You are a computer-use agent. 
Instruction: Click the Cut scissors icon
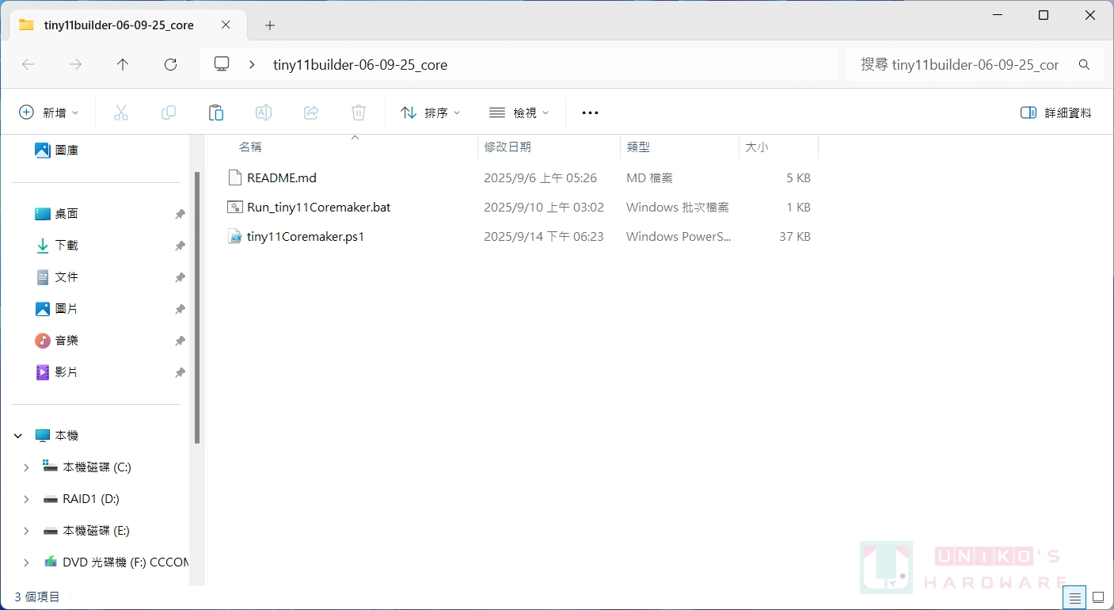coord(121,112)
